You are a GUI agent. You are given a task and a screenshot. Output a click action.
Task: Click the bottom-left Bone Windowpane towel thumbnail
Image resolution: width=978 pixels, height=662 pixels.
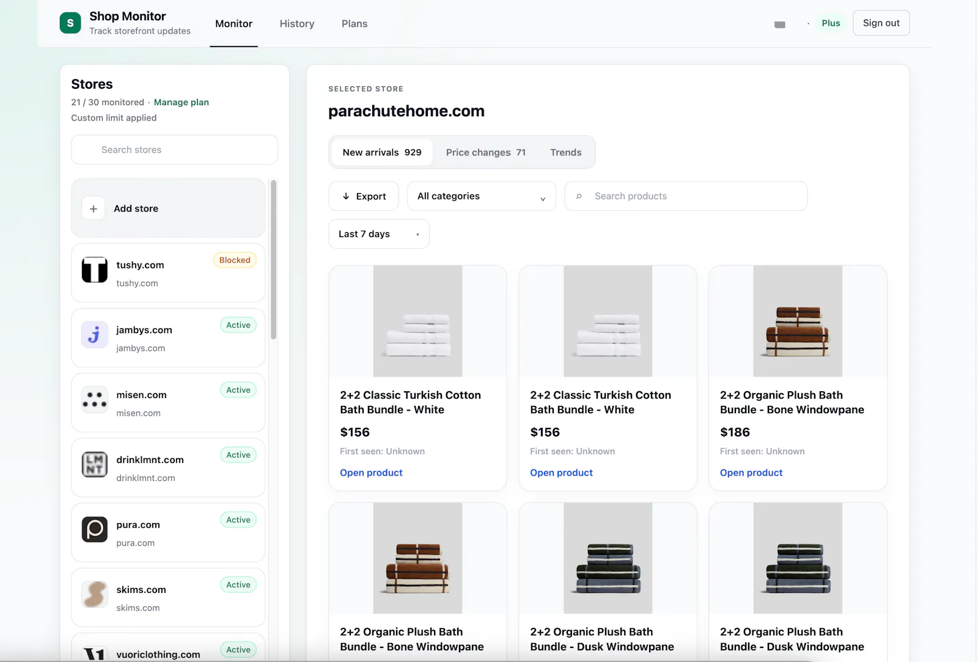(418, 558)
